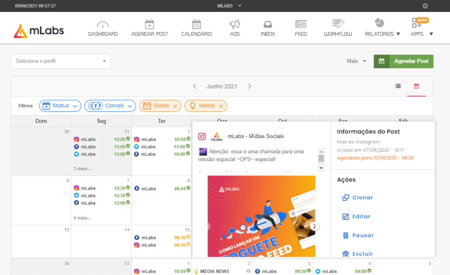The image size is (450, 275).
Task: Open the Feed newspaper icon
Action: tap(301, 24)
